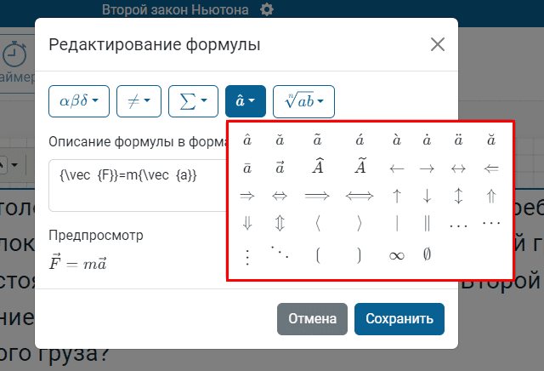Close the Редактирование формулы dialog
Image resolution: width=544 pixels, height=371 pixels.
coord(438,44)
